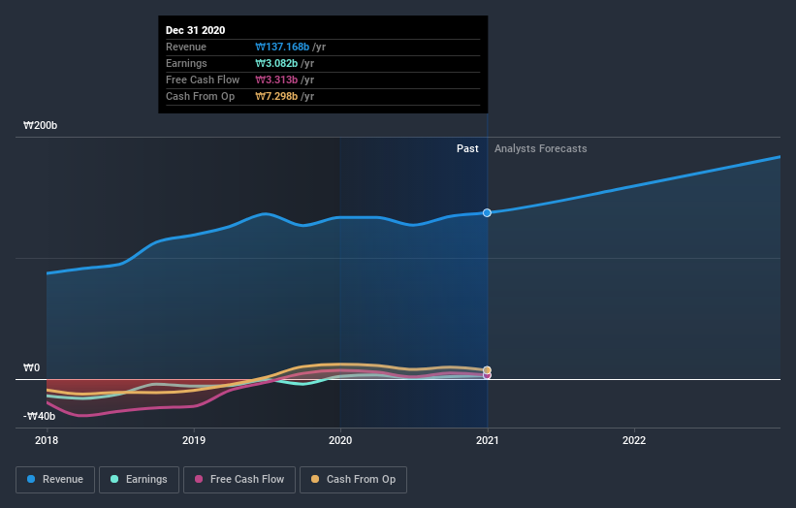
Task: Click the -₩40b y-axis label
Action: [x=39, y=416]
